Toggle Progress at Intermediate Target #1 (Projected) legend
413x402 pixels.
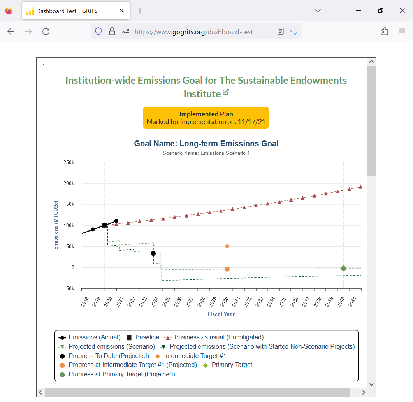pyautogui.click(x=128, y=365)
